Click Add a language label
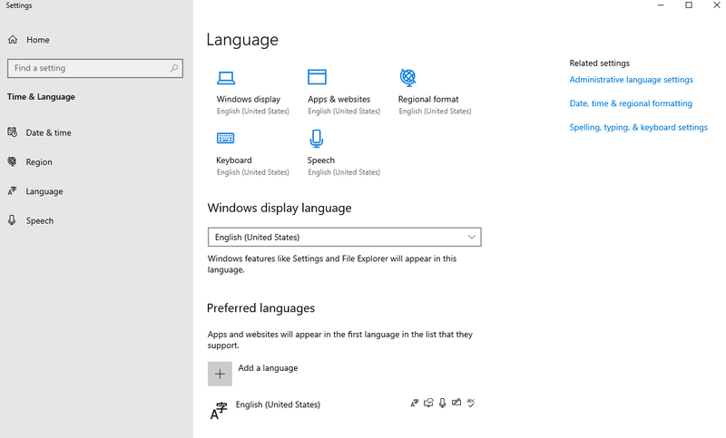The height and width of the screenshot is (438, 726). click(x=268, y=368)
